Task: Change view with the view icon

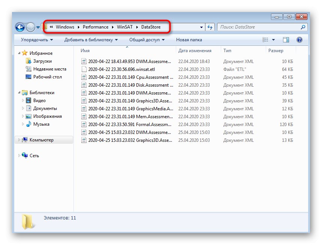Action: click(x=265, y=40)
